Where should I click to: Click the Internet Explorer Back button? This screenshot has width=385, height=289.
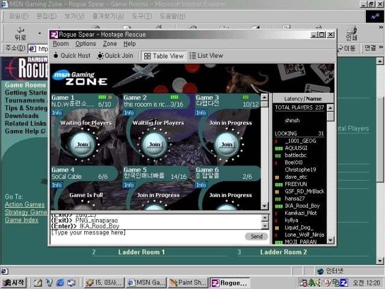(20, 33)
